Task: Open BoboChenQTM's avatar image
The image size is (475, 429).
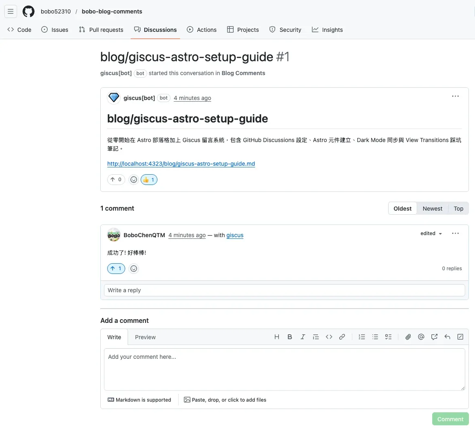Action: 114,235
